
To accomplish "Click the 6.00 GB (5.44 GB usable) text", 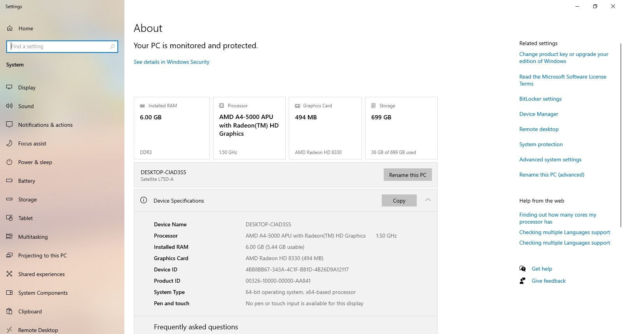I will pos(275,247).
